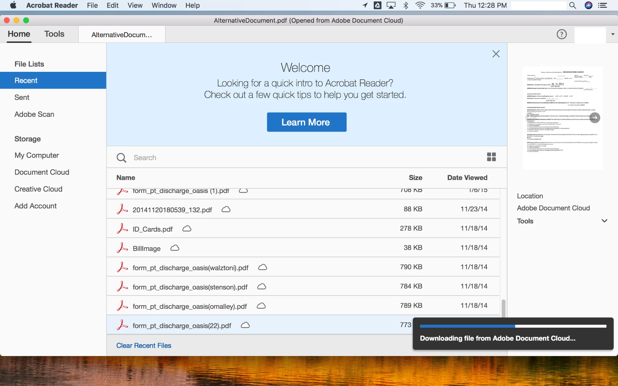618x386 pixels.
Task: Close the Welcome banner with the X
Action: click(496, 54)
